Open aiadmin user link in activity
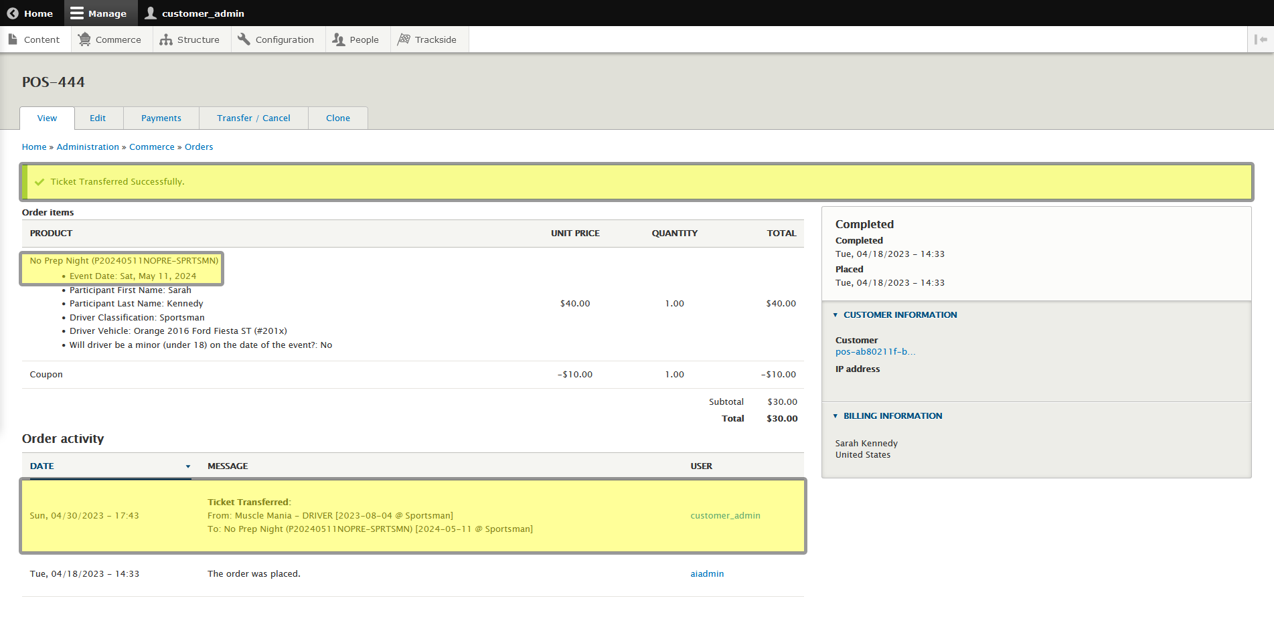The width and height of the screenshot is (1274, 639). [707, 573]
